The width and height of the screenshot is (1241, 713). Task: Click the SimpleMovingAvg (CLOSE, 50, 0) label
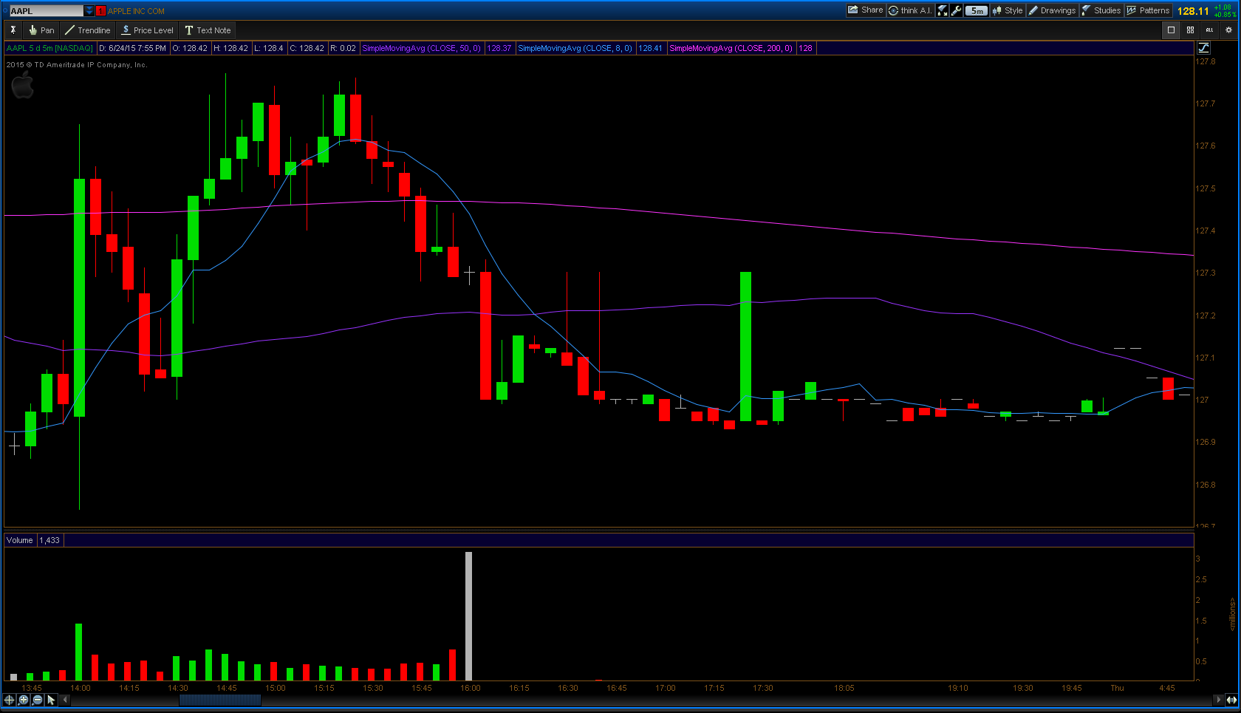point(421,48)
